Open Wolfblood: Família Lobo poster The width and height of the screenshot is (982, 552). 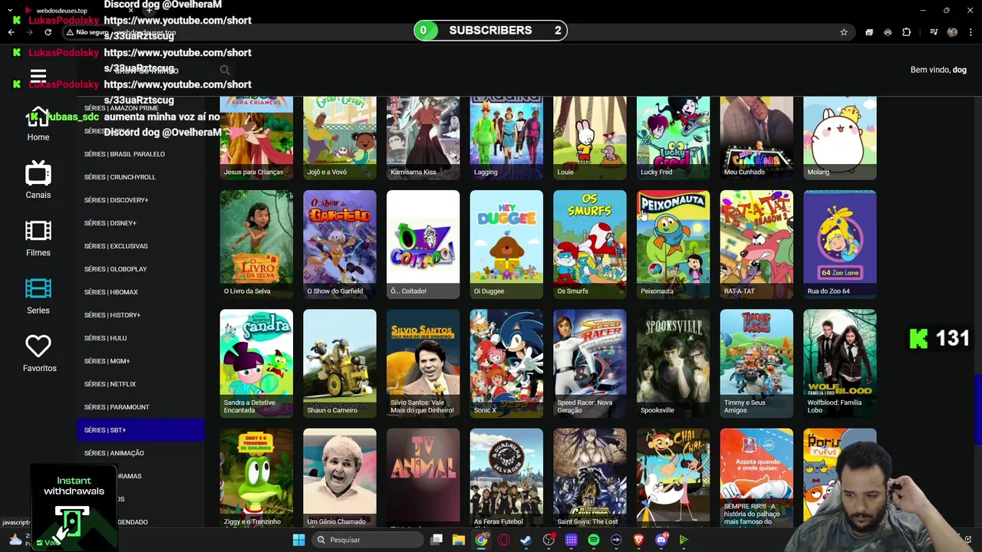point(840,363)
